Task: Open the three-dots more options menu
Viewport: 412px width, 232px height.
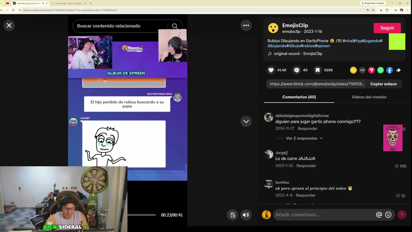Action: [246, 25]
